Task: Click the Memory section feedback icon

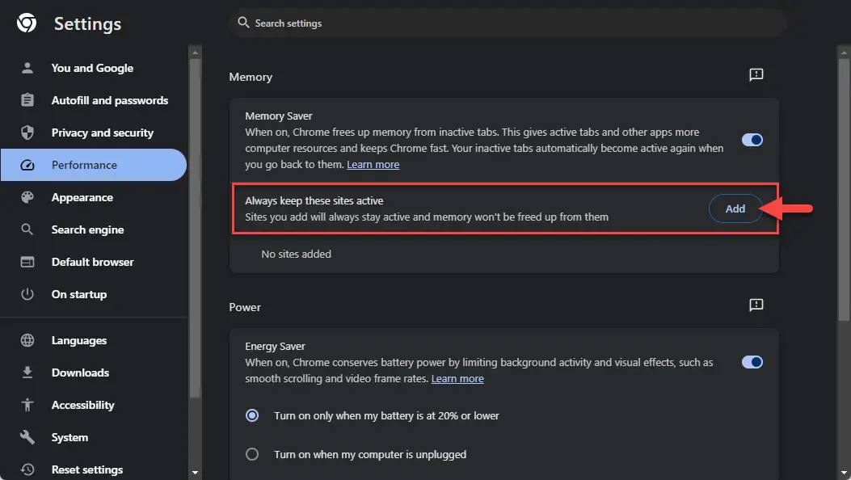Action: point(756,74)
